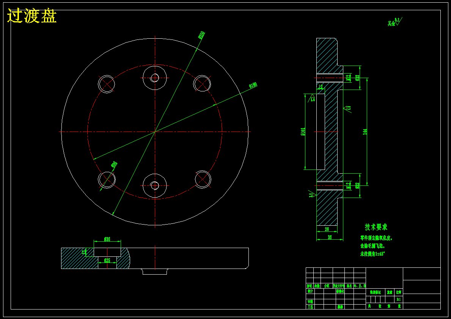
Task: Select the Ø25 dimension in bottom view
Action: [107, 261]
